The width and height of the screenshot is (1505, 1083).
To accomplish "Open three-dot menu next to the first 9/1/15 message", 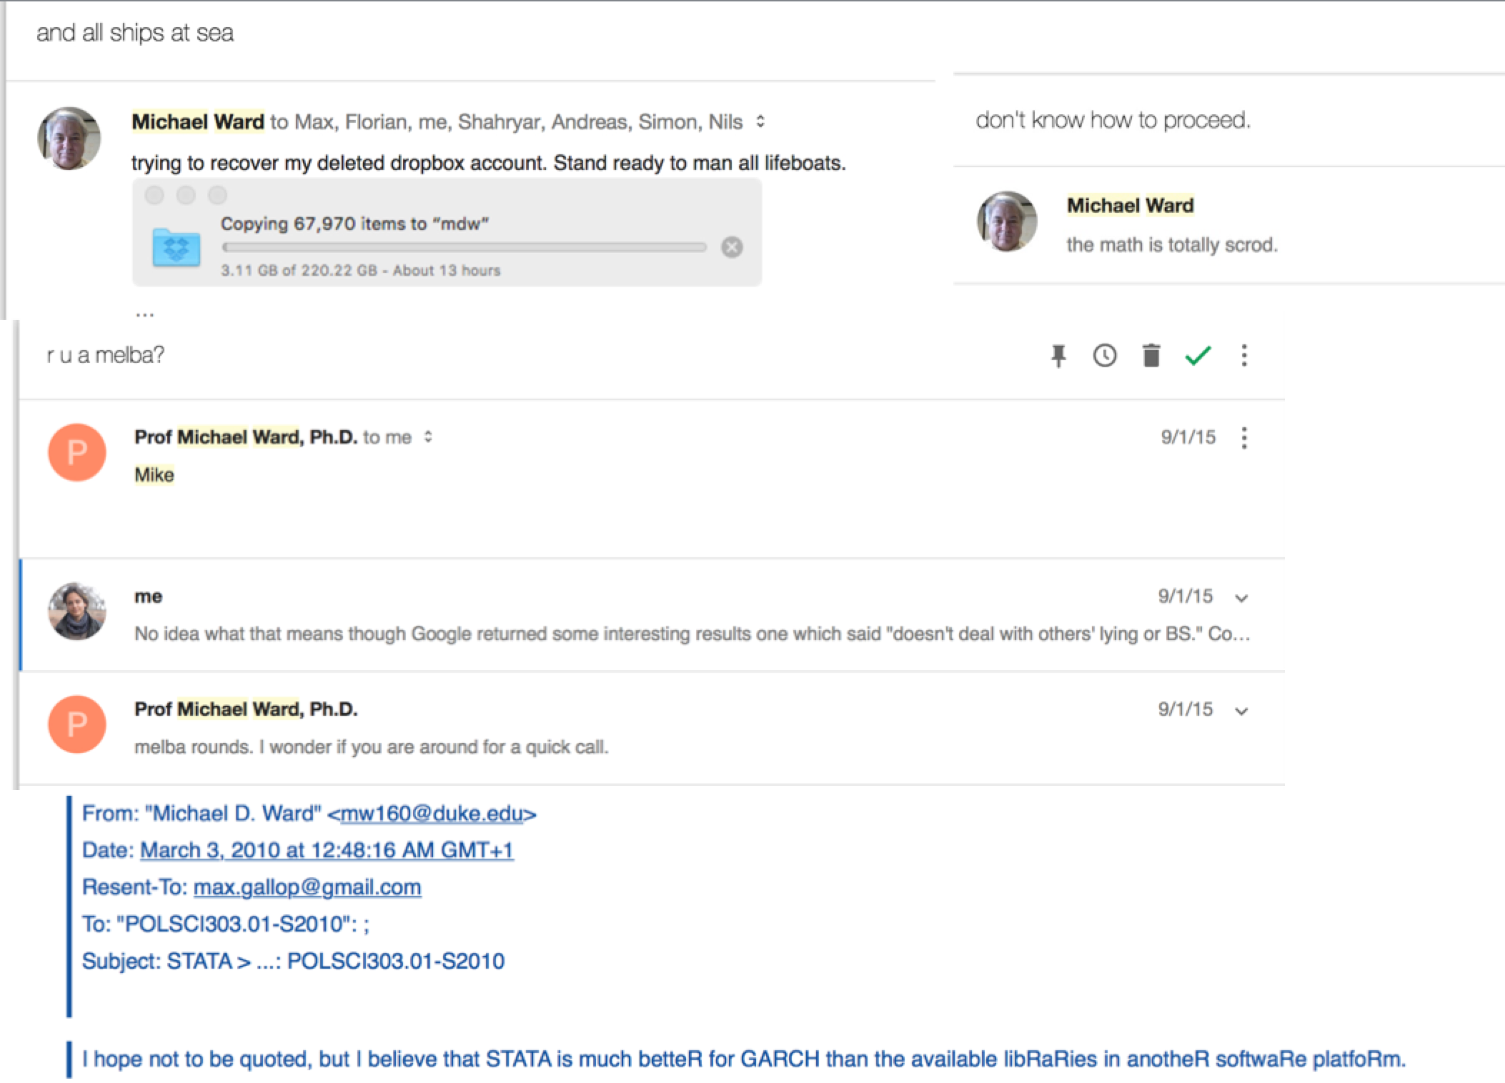I will click(x=1244, y=437).
